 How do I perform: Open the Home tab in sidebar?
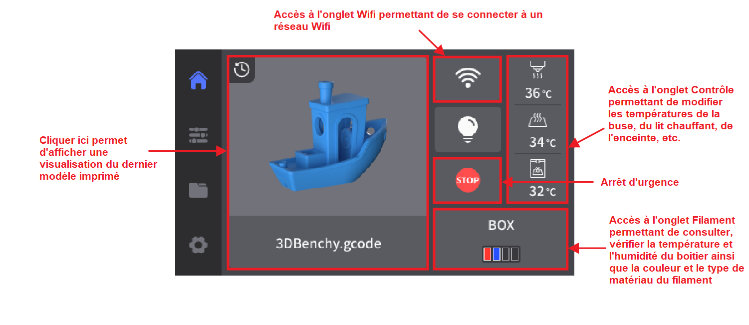[198, 80]
